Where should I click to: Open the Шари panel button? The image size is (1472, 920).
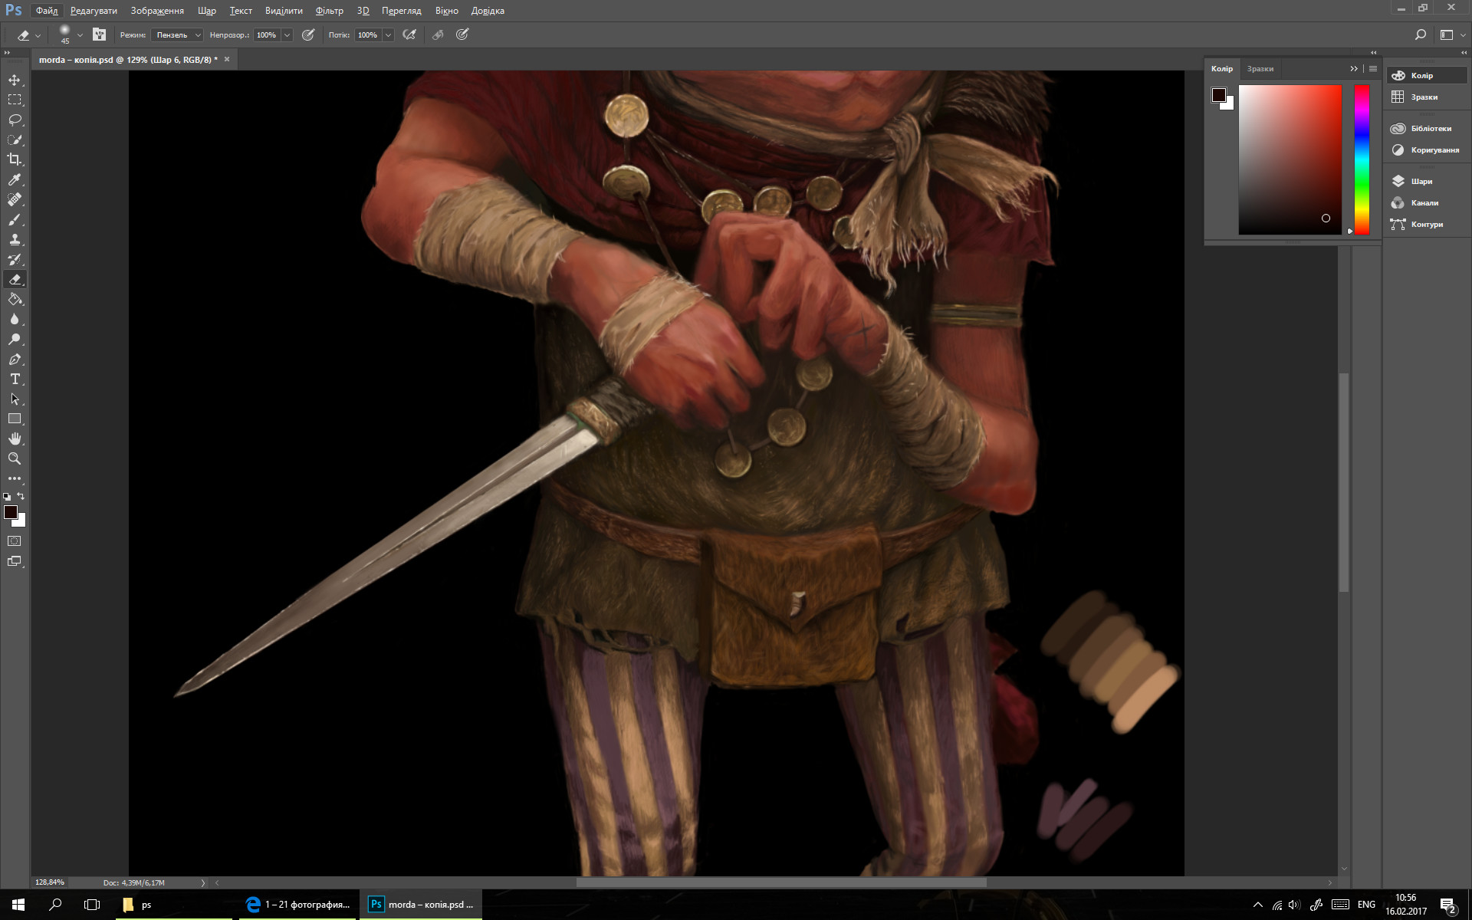[1421, 182]
